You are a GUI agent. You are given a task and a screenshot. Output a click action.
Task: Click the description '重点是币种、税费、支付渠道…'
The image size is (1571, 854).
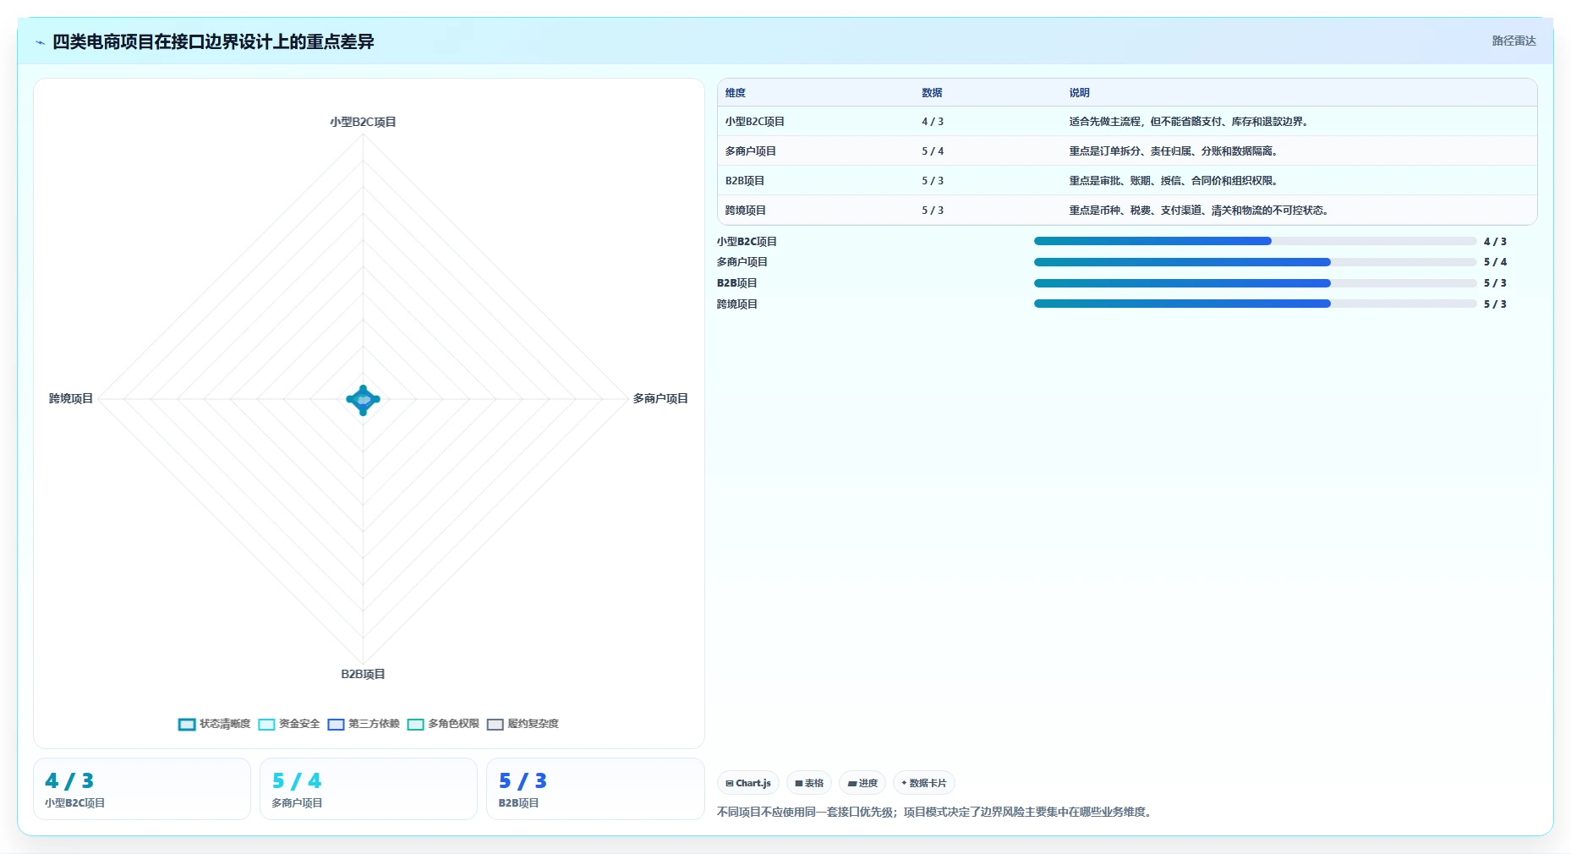pos(1200,211)
